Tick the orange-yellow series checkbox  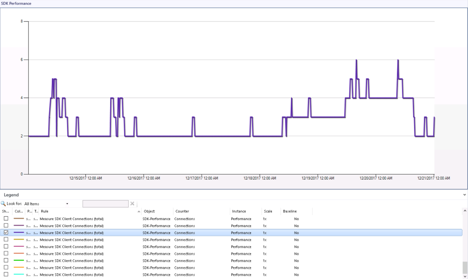click(x=6, y=268)
